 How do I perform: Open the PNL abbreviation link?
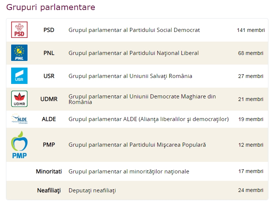point(49,53)
